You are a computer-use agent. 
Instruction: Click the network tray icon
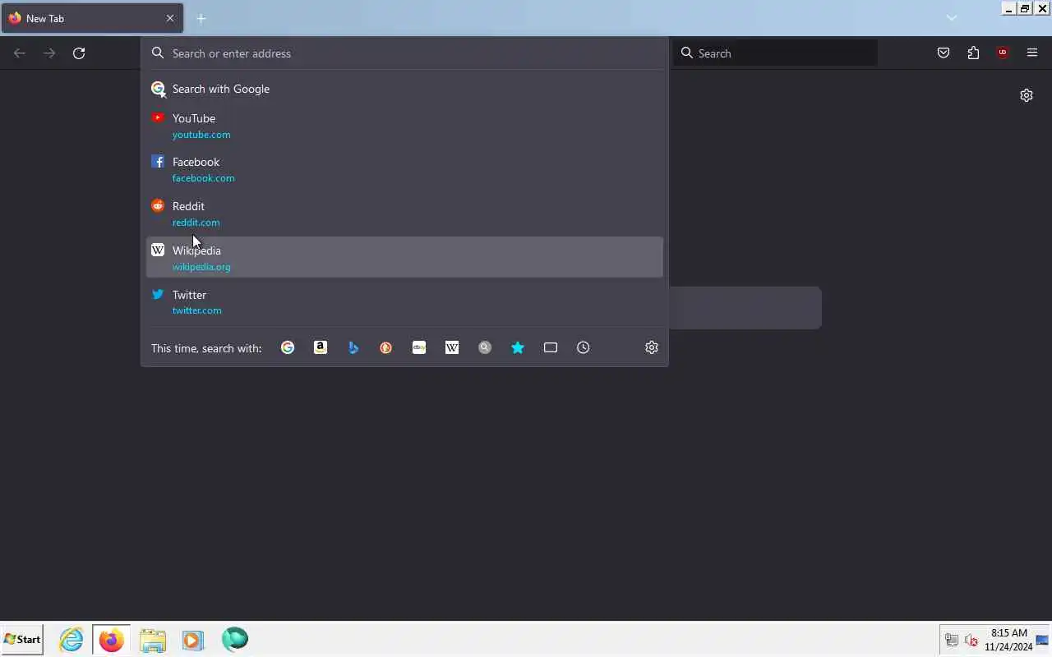(952, 640)
